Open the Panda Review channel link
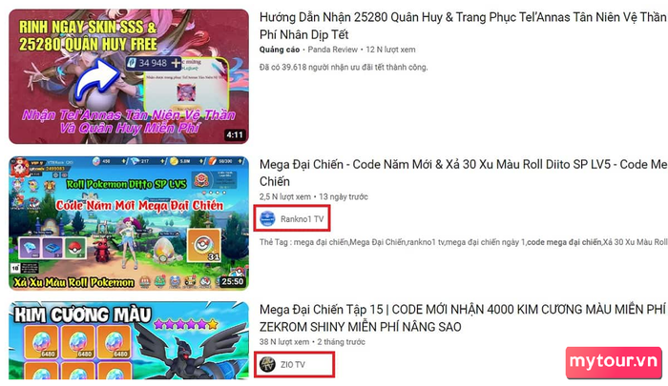 coord(333,50)
